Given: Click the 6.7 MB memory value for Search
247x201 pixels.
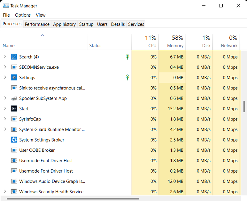Looking at the screenshot, I should pos(177,57).
